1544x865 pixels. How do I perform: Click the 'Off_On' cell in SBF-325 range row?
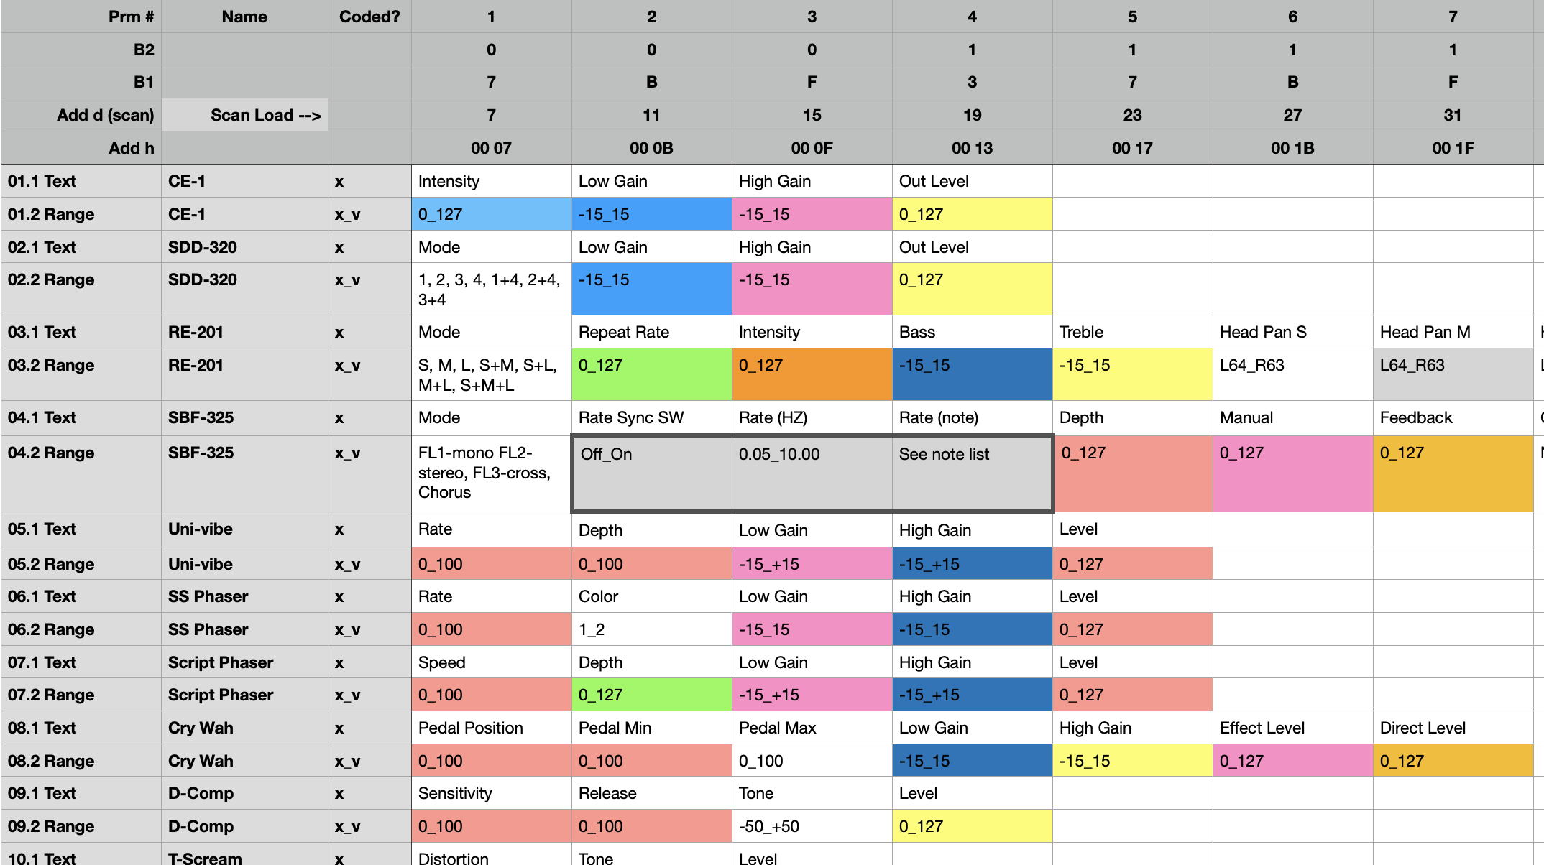tap(653, 473)
